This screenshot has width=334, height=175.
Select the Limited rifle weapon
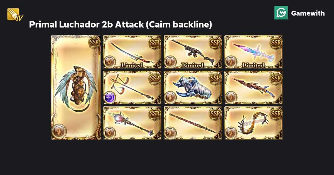(193, 52)
